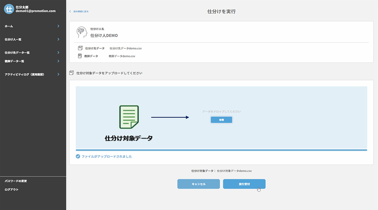Expand the アクティビティログ chevron arrow

[58, 74]
